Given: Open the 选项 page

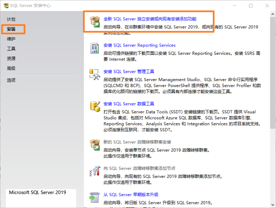Looking at the screenshot, I should pyautogui.click(x=11, y=80).
